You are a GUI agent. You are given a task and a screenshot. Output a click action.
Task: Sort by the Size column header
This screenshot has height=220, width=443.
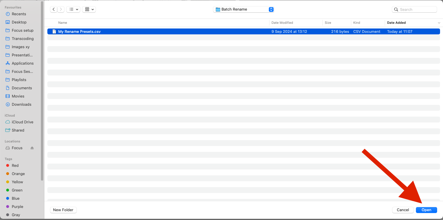[328, 23]
